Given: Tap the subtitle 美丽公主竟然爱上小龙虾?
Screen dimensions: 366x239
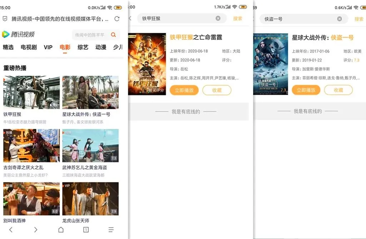Looking at the screenshot, I should (x=25, y=175).
